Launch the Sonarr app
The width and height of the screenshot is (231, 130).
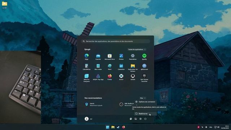pos(121,77)
